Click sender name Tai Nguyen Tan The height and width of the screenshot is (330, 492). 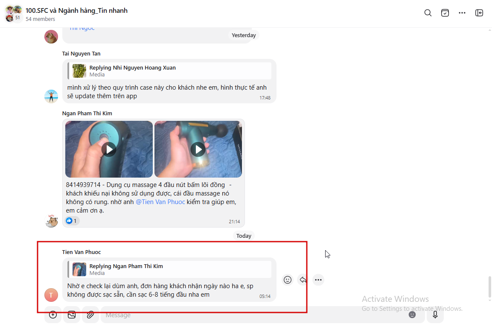click(x=81, y=54)
